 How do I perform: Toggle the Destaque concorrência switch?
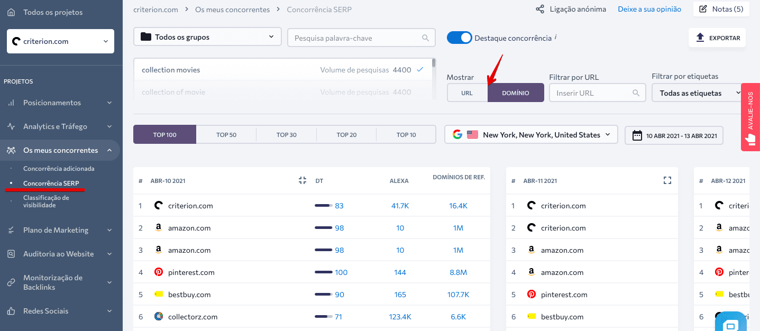point(459,38)
